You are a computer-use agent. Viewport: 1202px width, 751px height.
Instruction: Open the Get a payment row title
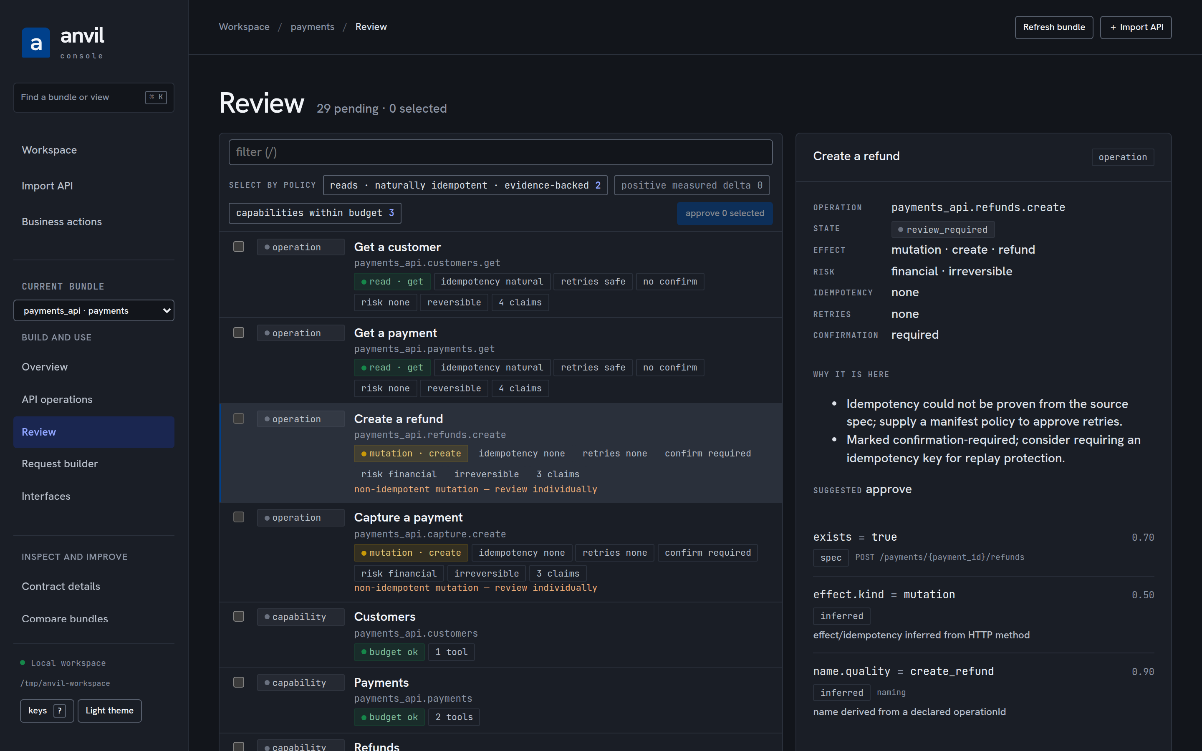click(395, 333)
